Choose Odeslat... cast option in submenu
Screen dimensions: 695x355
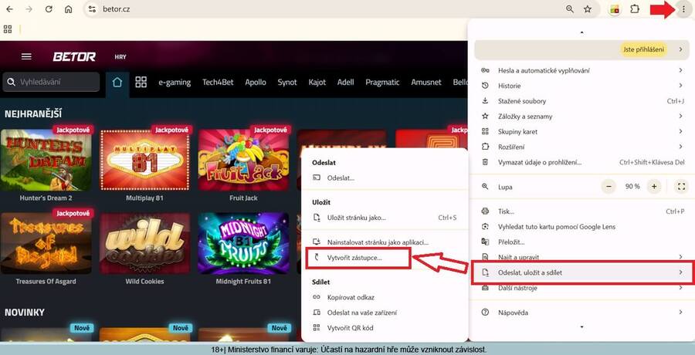[385, 177]
